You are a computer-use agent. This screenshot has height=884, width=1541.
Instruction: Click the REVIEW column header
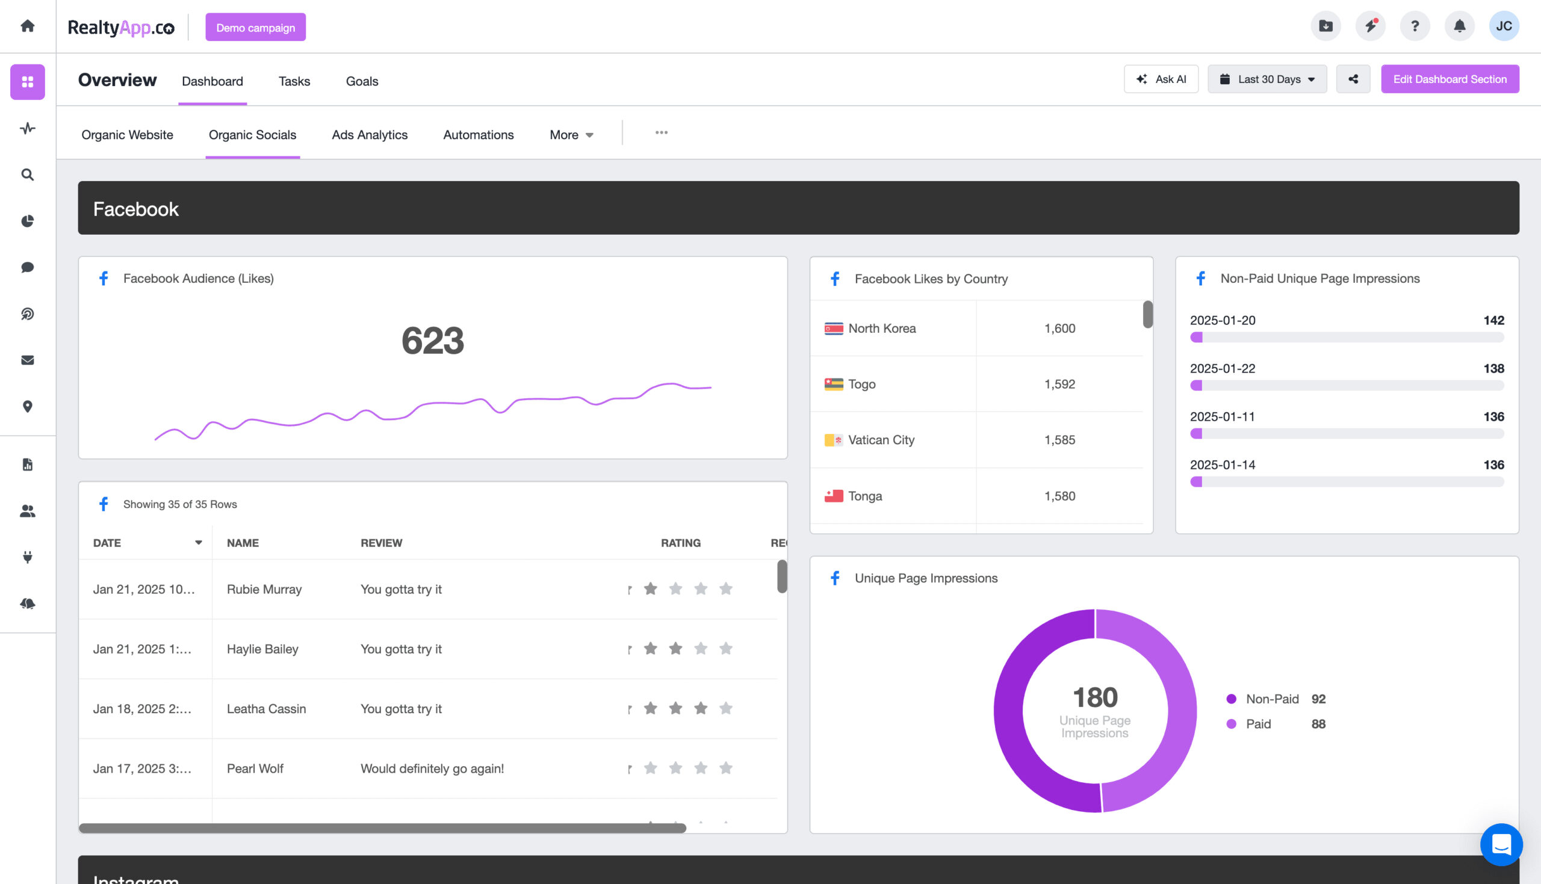381,543
